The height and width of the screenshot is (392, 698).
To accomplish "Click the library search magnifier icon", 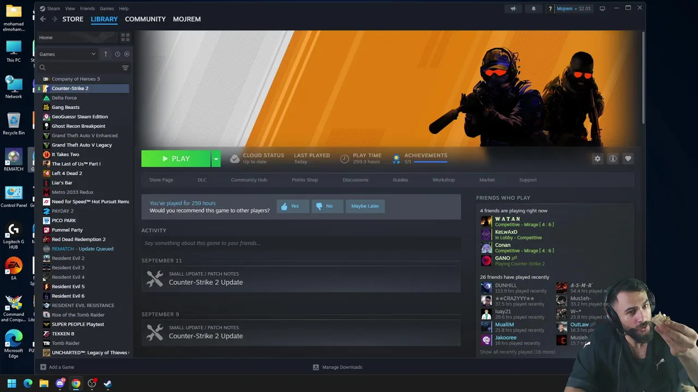I will (42, 68).
